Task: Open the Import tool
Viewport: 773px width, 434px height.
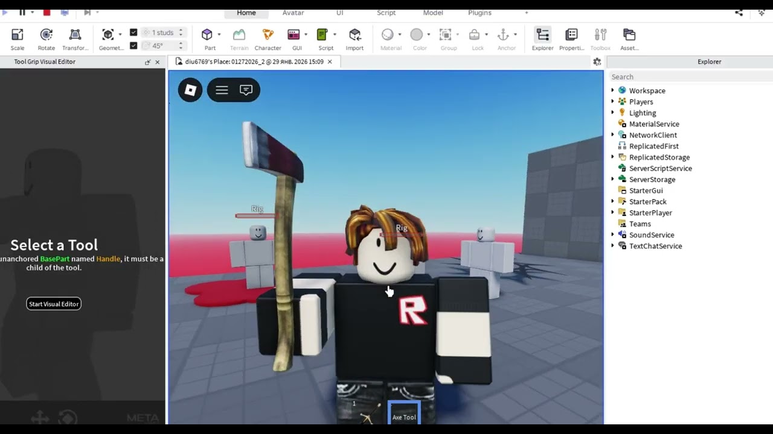Action: 354,39
